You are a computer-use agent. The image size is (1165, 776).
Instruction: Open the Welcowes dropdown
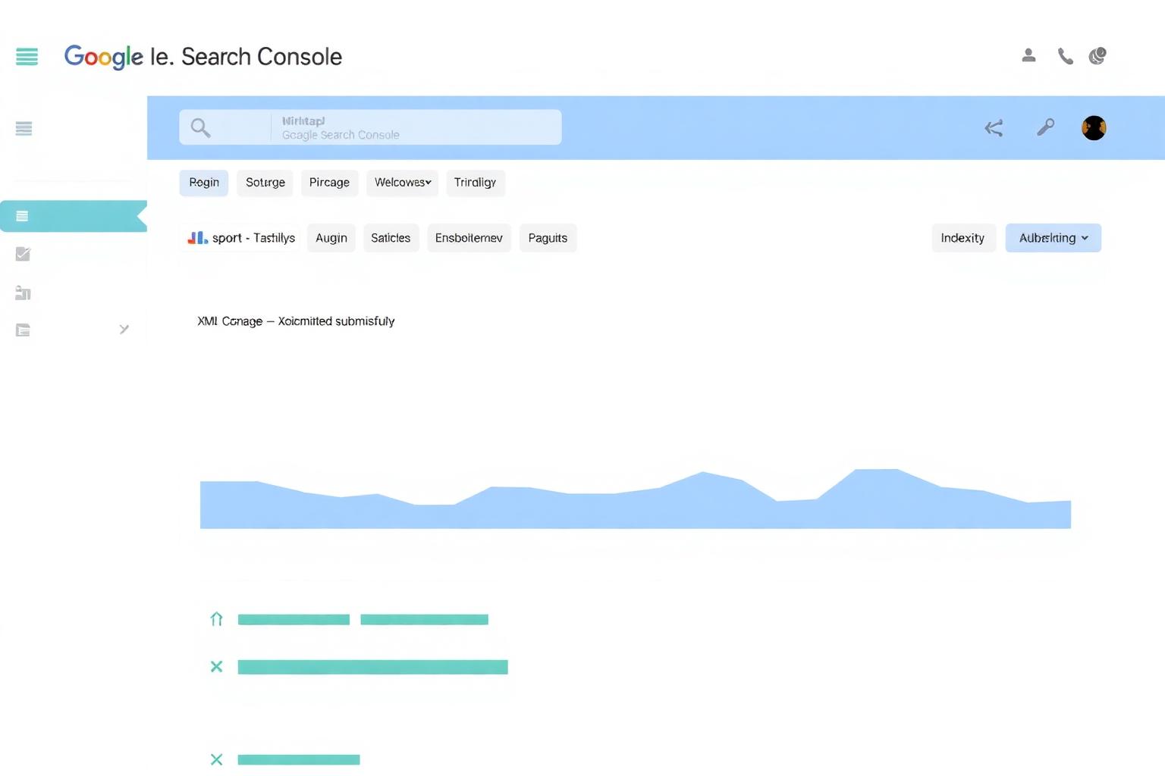[402, 183]
